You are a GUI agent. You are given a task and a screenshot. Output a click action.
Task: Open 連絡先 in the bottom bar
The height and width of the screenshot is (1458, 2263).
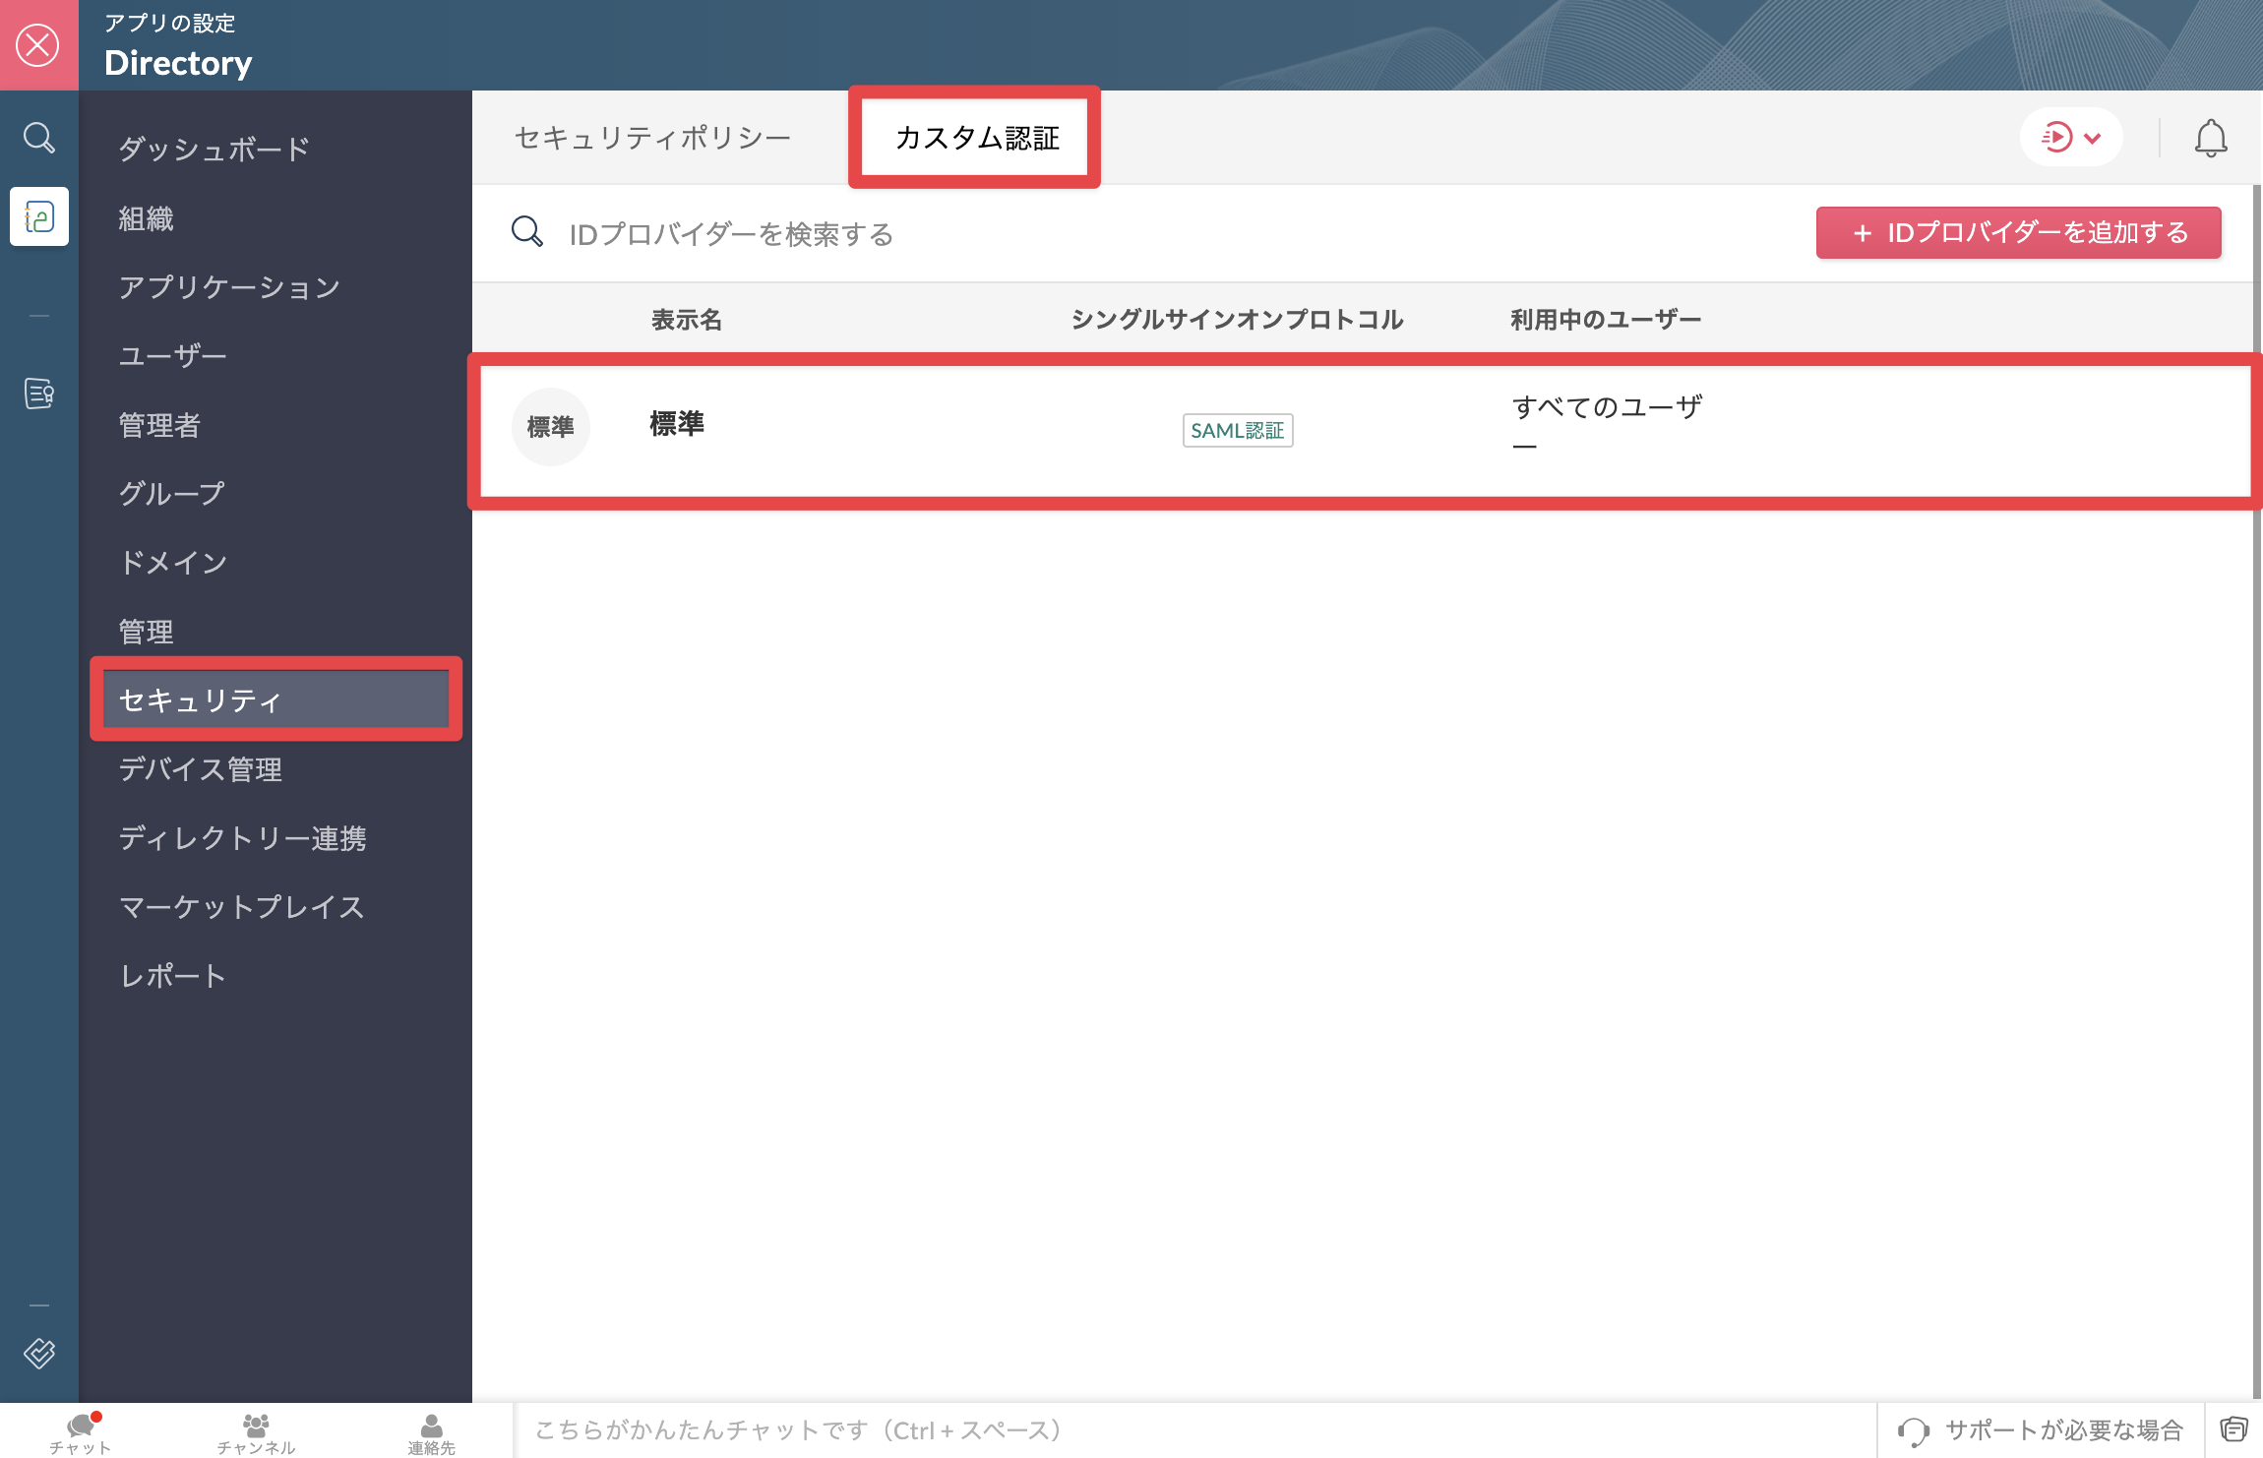coord(431,1432)
